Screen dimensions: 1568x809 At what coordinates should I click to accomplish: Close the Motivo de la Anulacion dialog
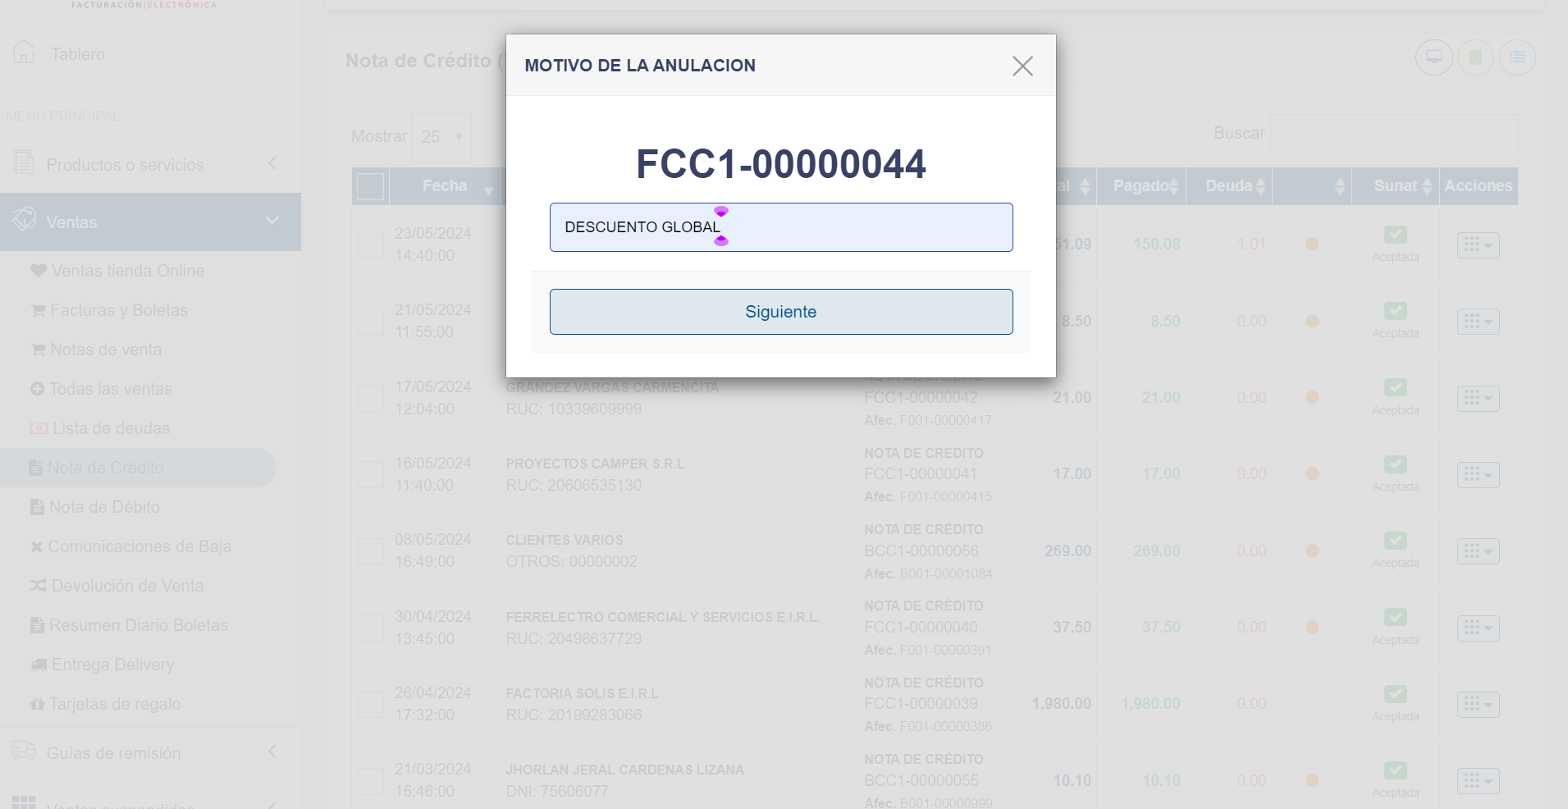tap(1022, 66)
